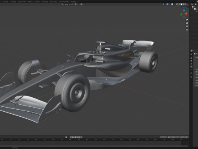Play the animation forward

tap(77, 137)
